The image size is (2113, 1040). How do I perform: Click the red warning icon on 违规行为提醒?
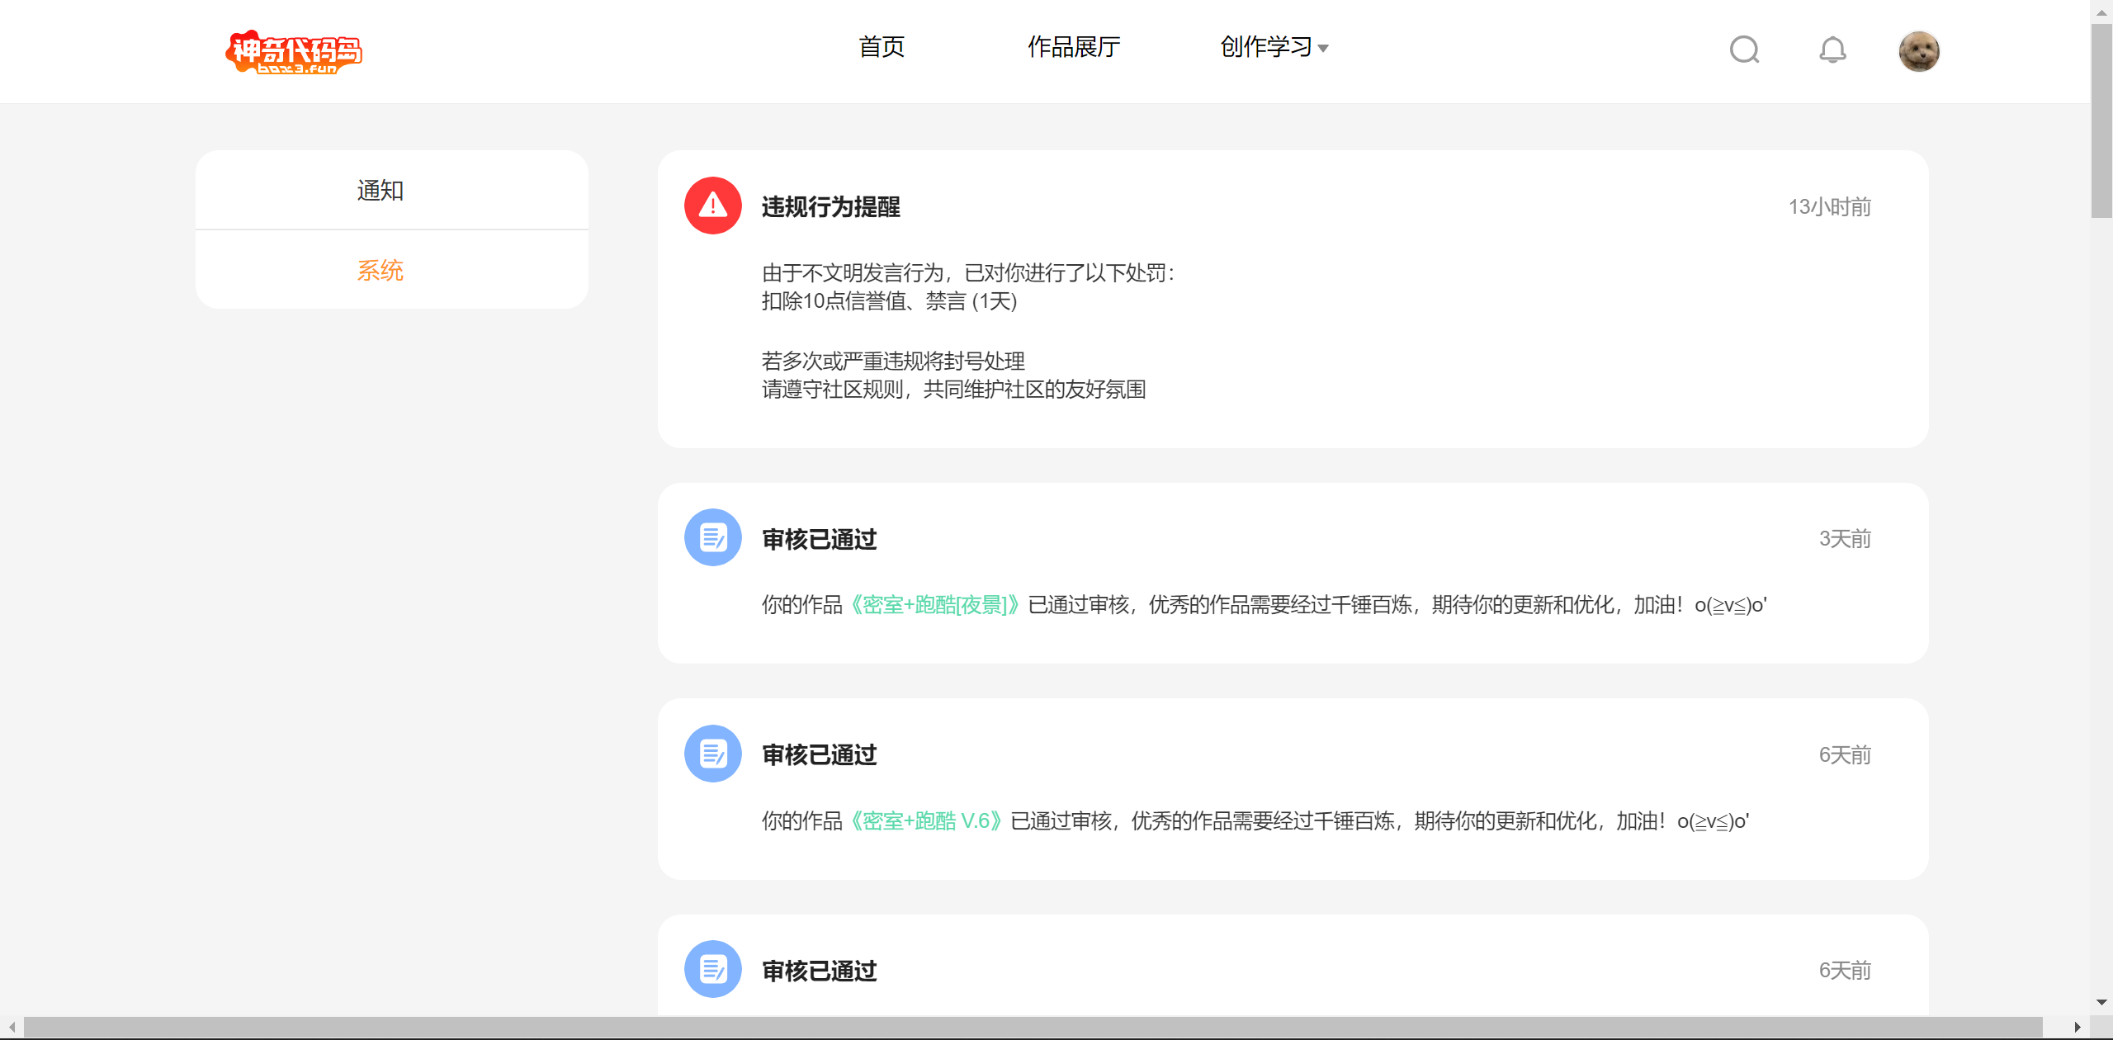point(713,206)
